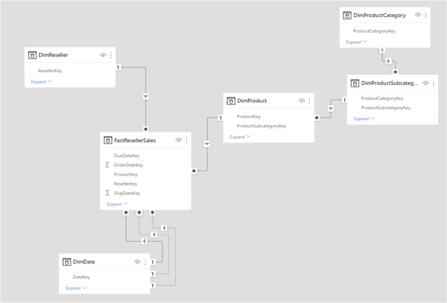This screenshot has width=447, height=303.
Task: Click the DimProductCategory table icon
Action: (347, 15)
